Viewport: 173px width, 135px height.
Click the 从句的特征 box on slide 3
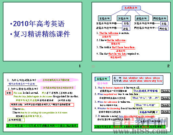[x=16, y=120]
